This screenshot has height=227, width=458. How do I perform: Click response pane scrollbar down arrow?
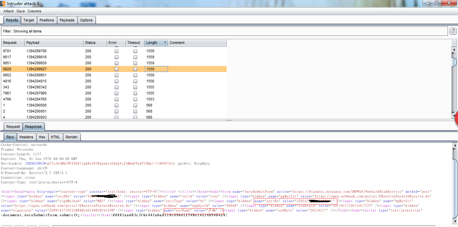click(x=455, y=222)
